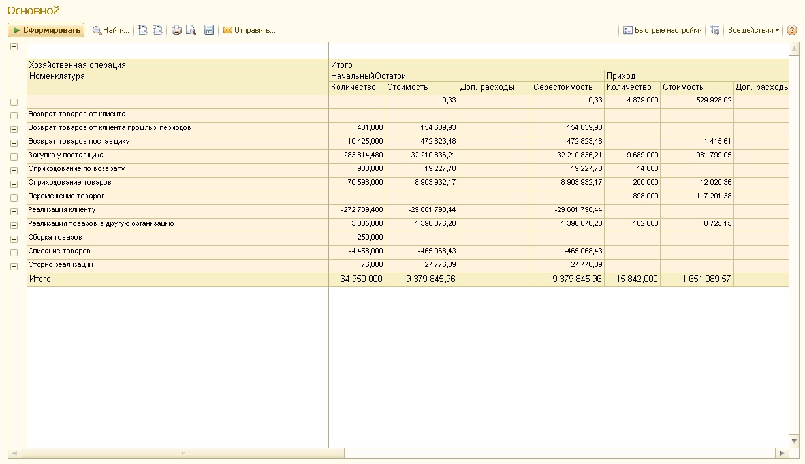Expand the Закупка у поставщика row
This screenshot has width=805, height=464.
(14, 157)
